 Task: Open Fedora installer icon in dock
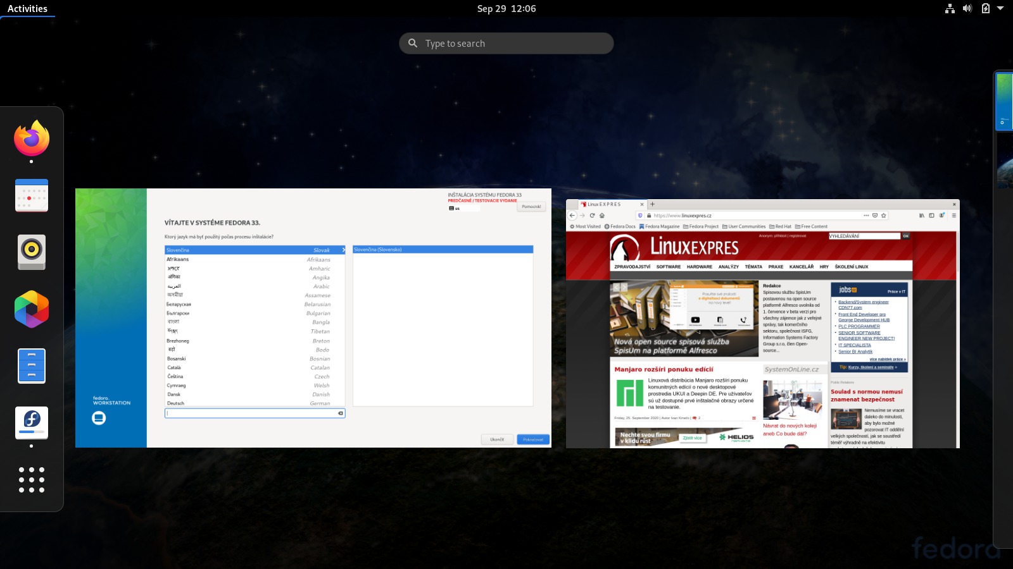pyautogui.click(x=32, y=422)
